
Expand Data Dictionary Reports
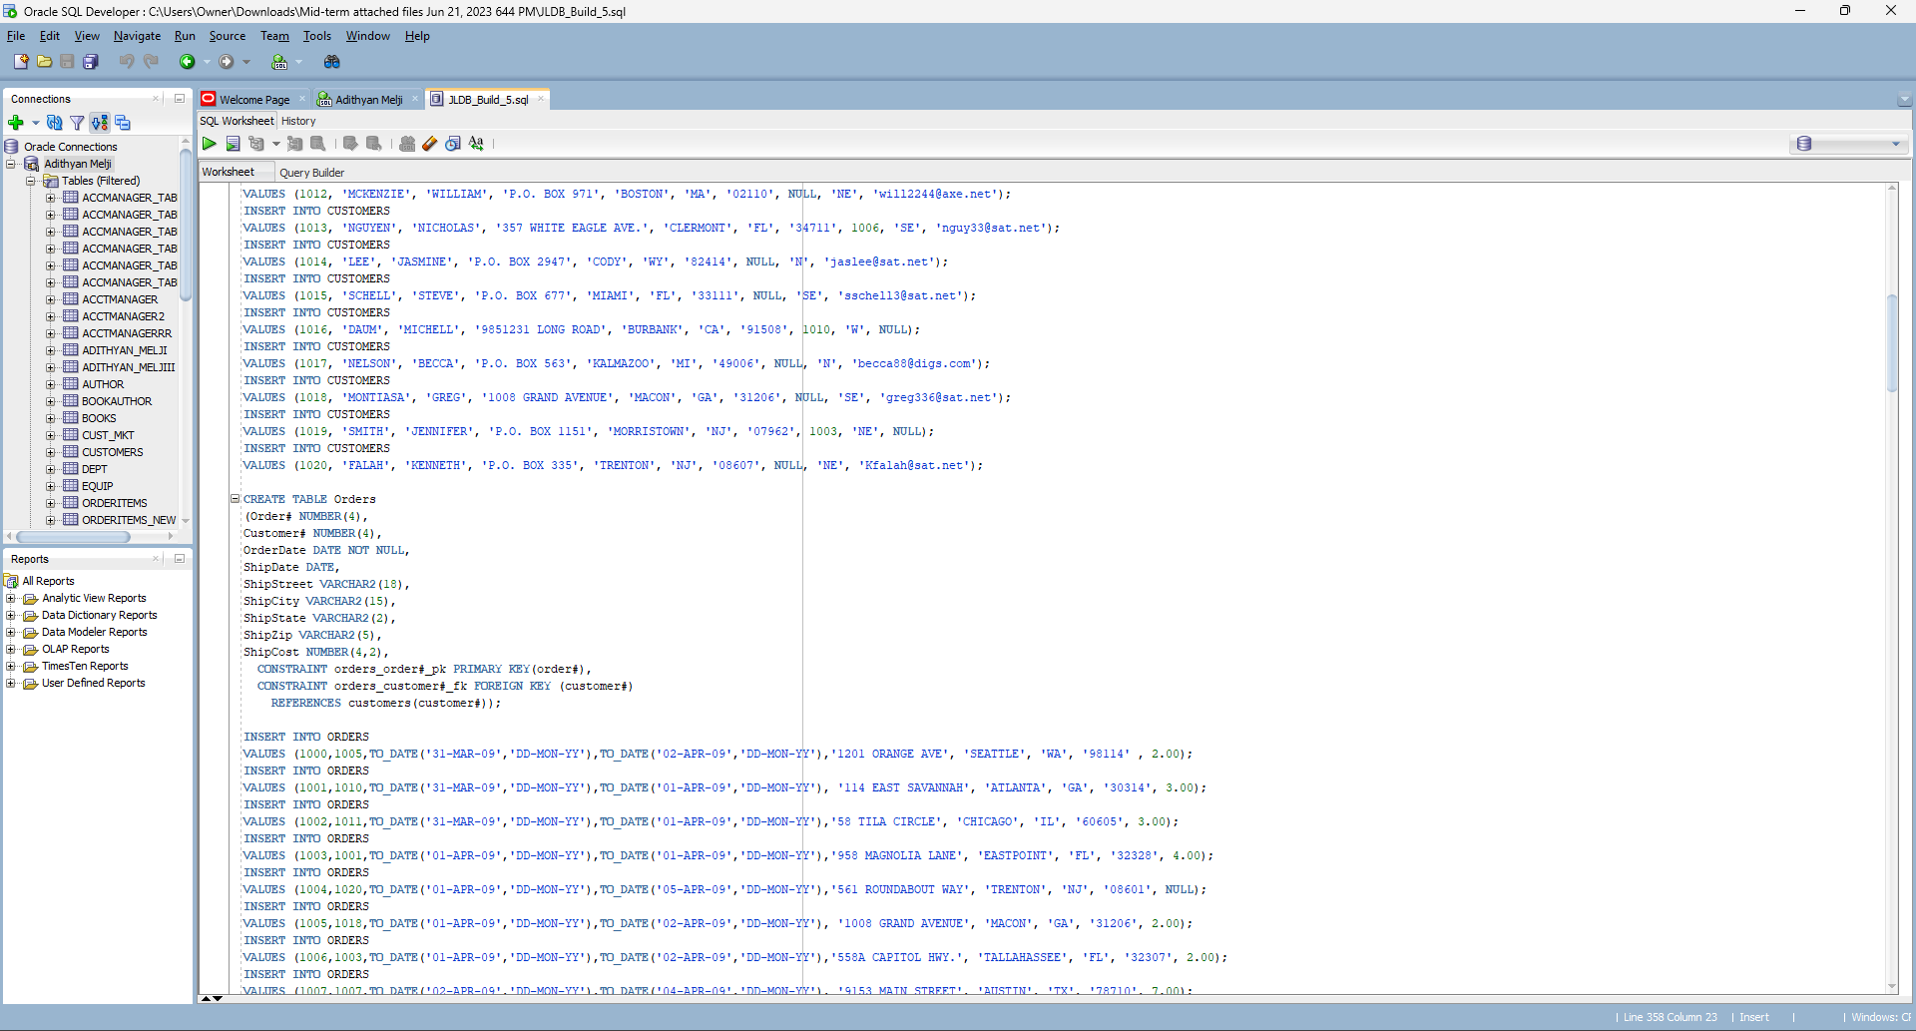(x=10, y=615)
